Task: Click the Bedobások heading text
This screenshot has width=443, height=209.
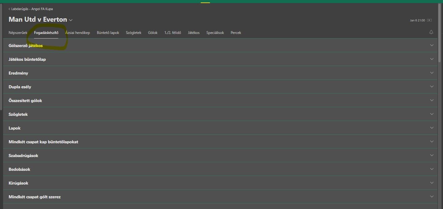Action: click(x=20, y=169)
